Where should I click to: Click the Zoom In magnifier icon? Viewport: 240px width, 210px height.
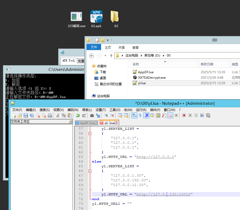click(x=106, y=115)
